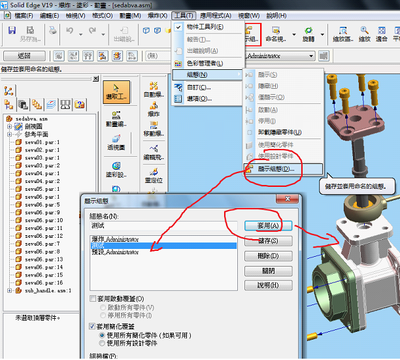Click the Reposition (重定位) icon
Image resolution: width=400 pixels, height=360 pixels.
click(x=154, y=176)
